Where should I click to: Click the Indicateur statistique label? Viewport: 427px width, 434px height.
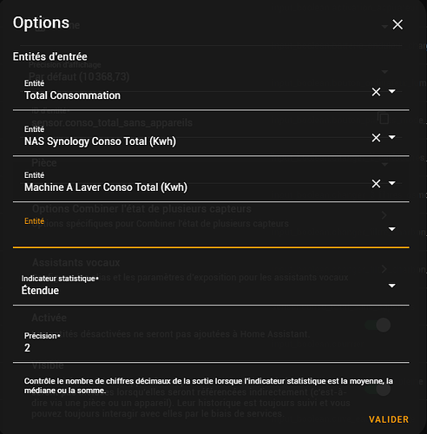(x=60, y=279)
